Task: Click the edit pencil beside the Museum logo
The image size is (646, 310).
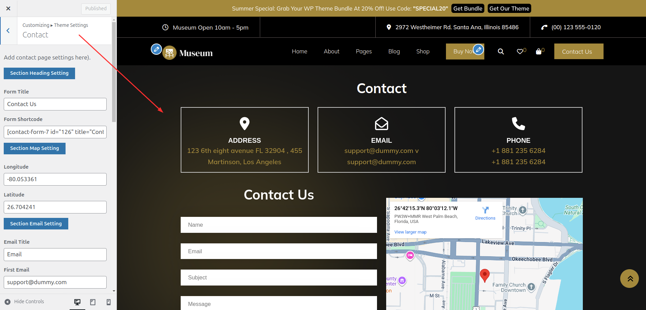Action: [156, 49]
